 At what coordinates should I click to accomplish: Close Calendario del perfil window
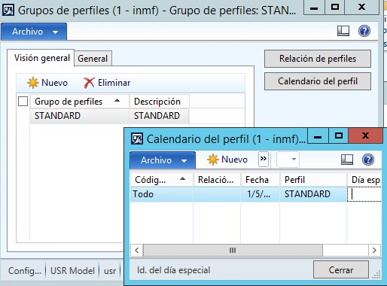click(366, 135)
